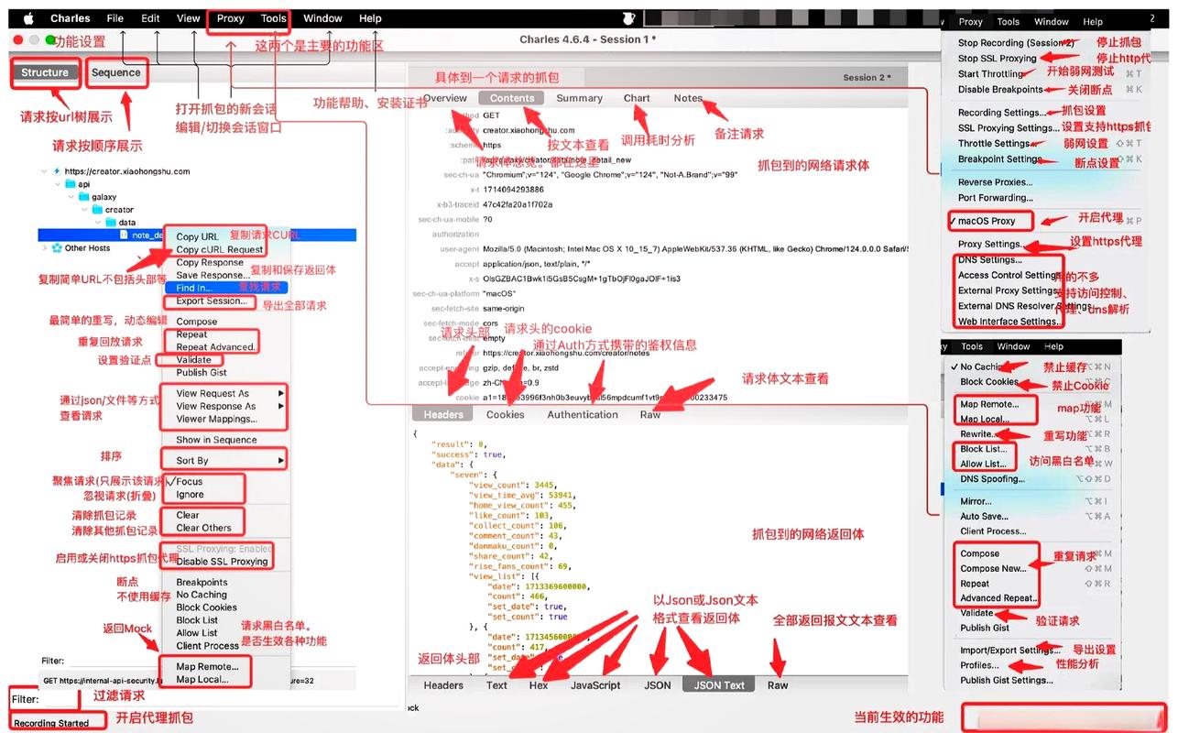Switch response view to the JavaScript tab
Viewport: 1178px width, 733px height.
595,685
